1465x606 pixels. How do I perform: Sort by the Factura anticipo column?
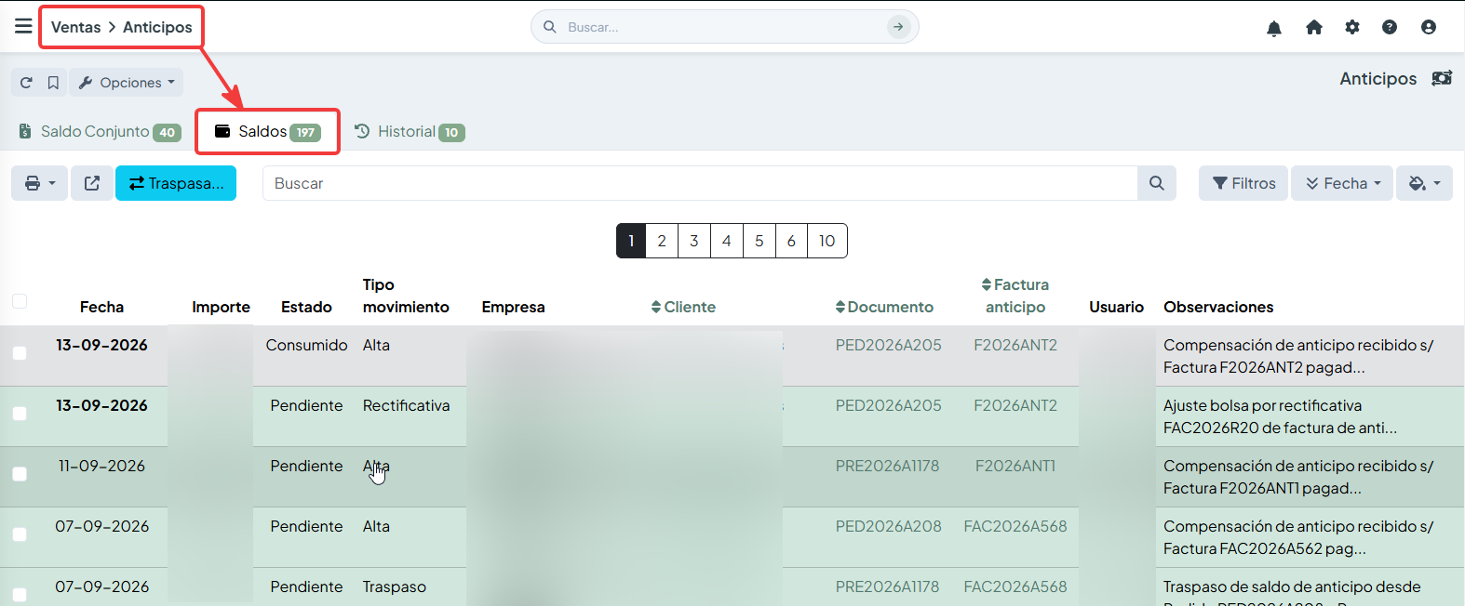pyautogui.click(x=1015, y=296)
